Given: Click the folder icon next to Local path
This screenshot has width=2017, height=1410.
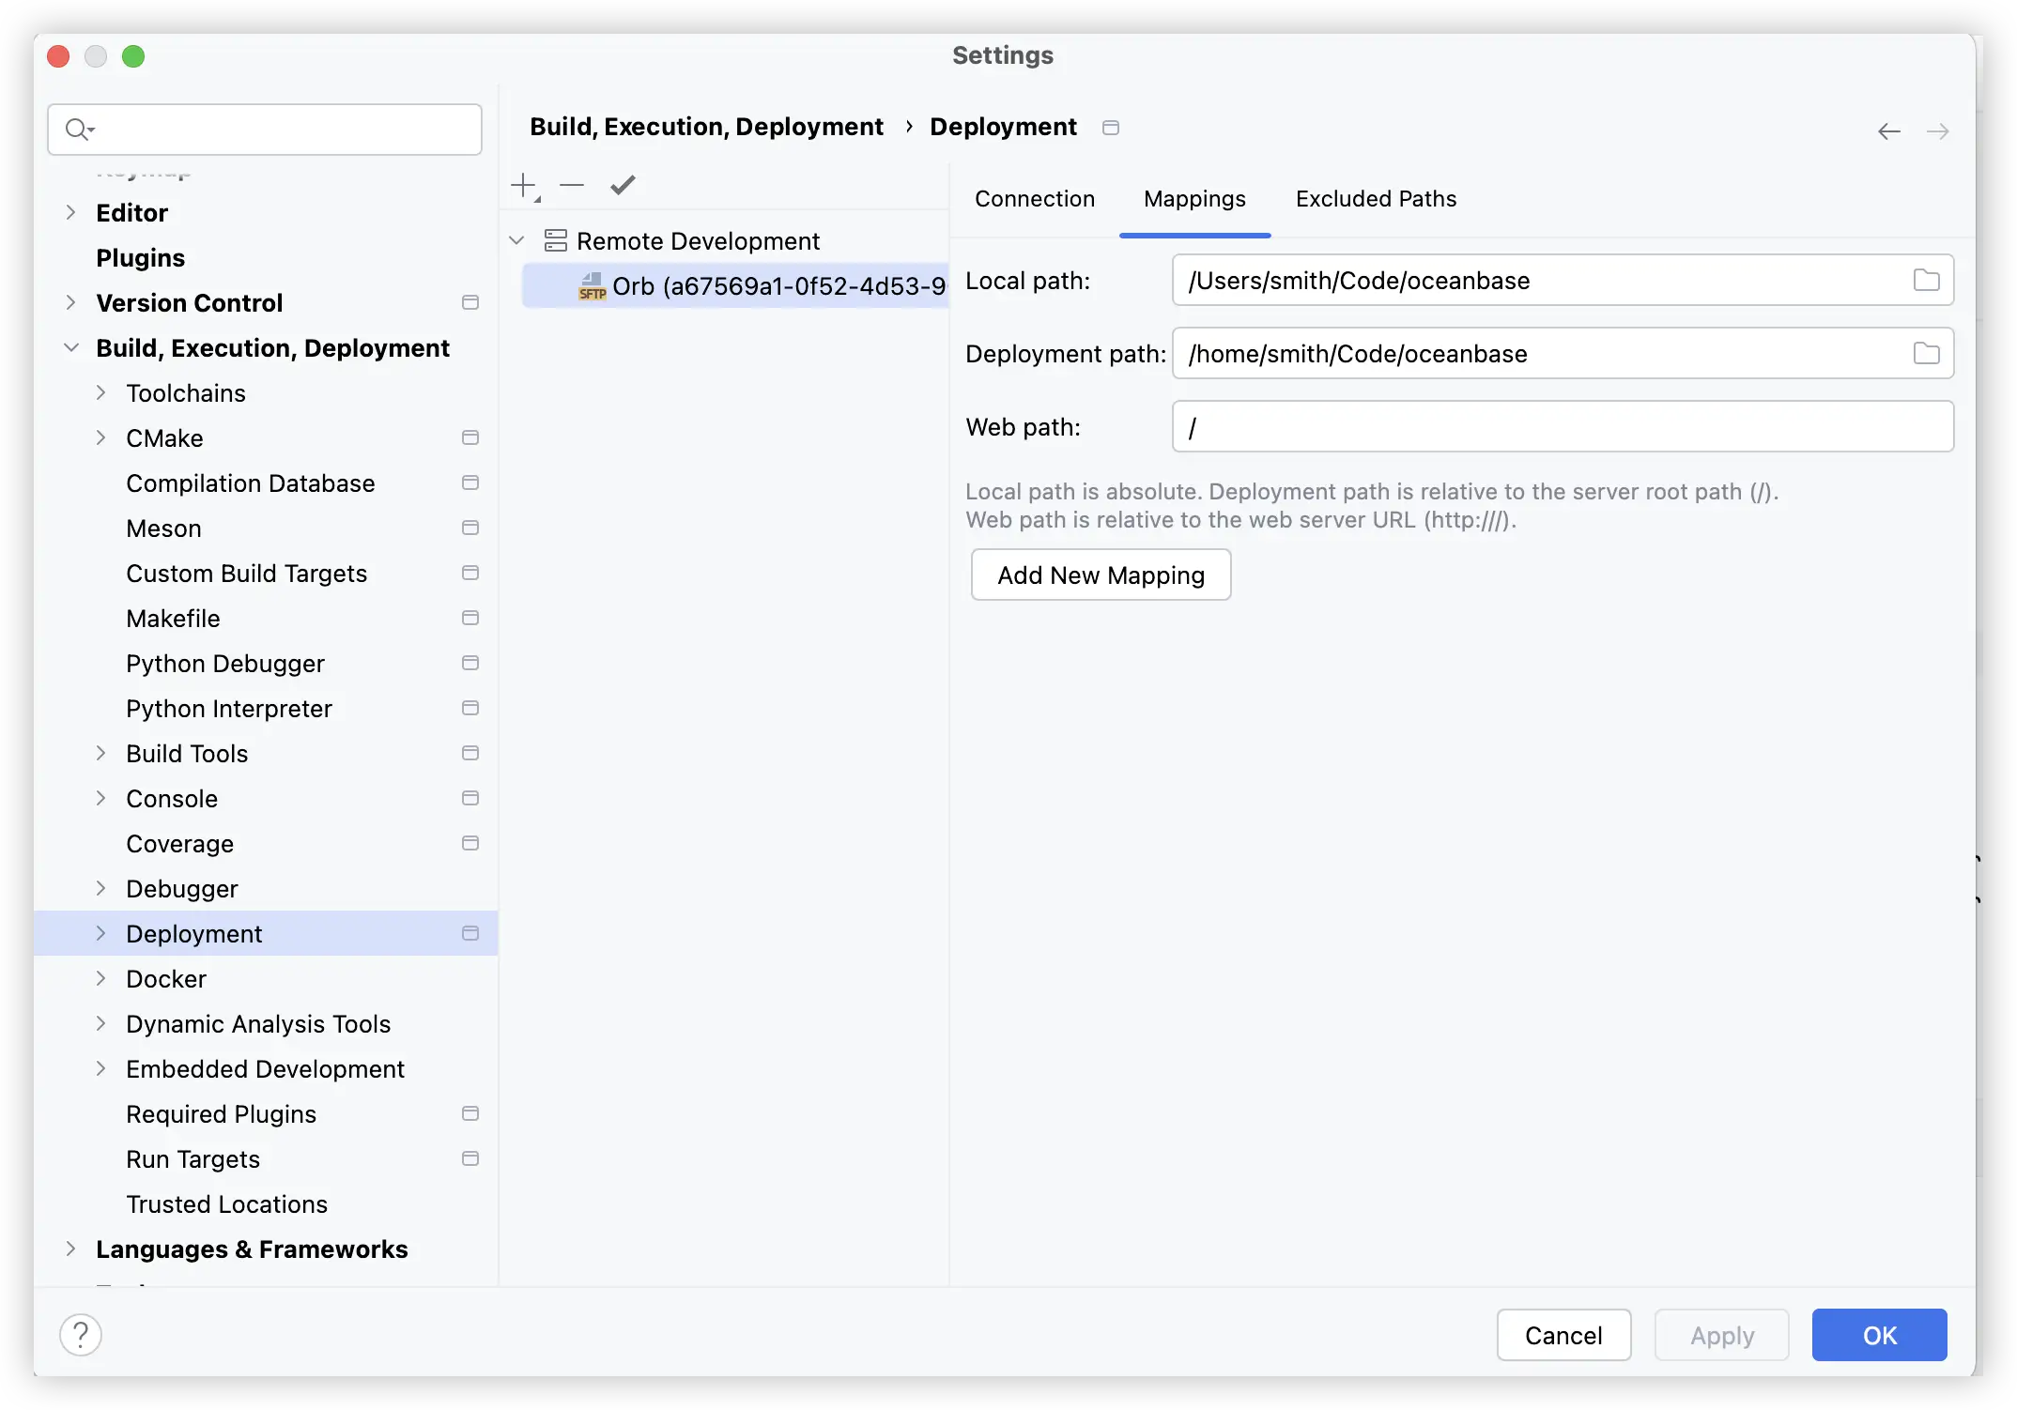Looking at the screenshot, I should (1927, 281).
